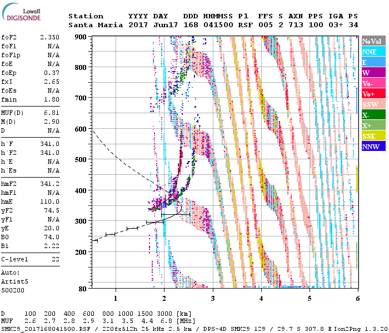Screen dimensions: 389x333
Task: Select the NNE cyan legend swatch
Action: click(373, 52)
